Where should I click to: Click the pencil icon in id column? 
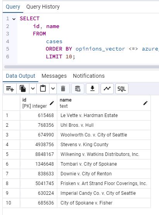52,103
